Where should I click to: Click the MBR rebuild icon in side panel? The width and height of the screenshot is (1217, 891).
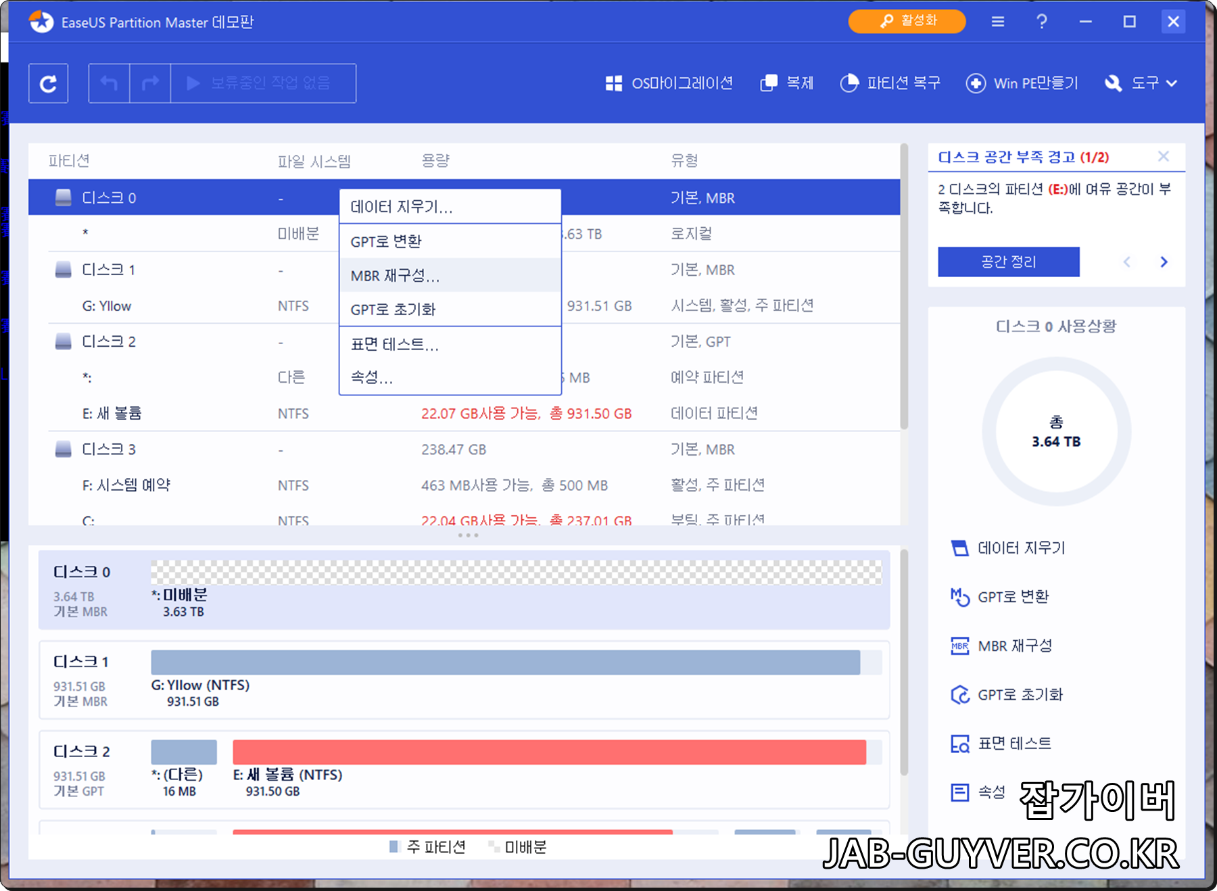pos(959,646)
